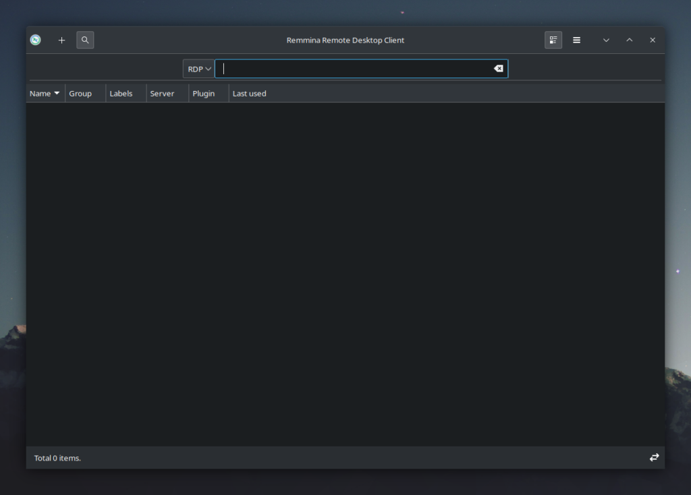Click the down chevron in the header bar
Screen dimensions: 691x495
tap(606, 40)
